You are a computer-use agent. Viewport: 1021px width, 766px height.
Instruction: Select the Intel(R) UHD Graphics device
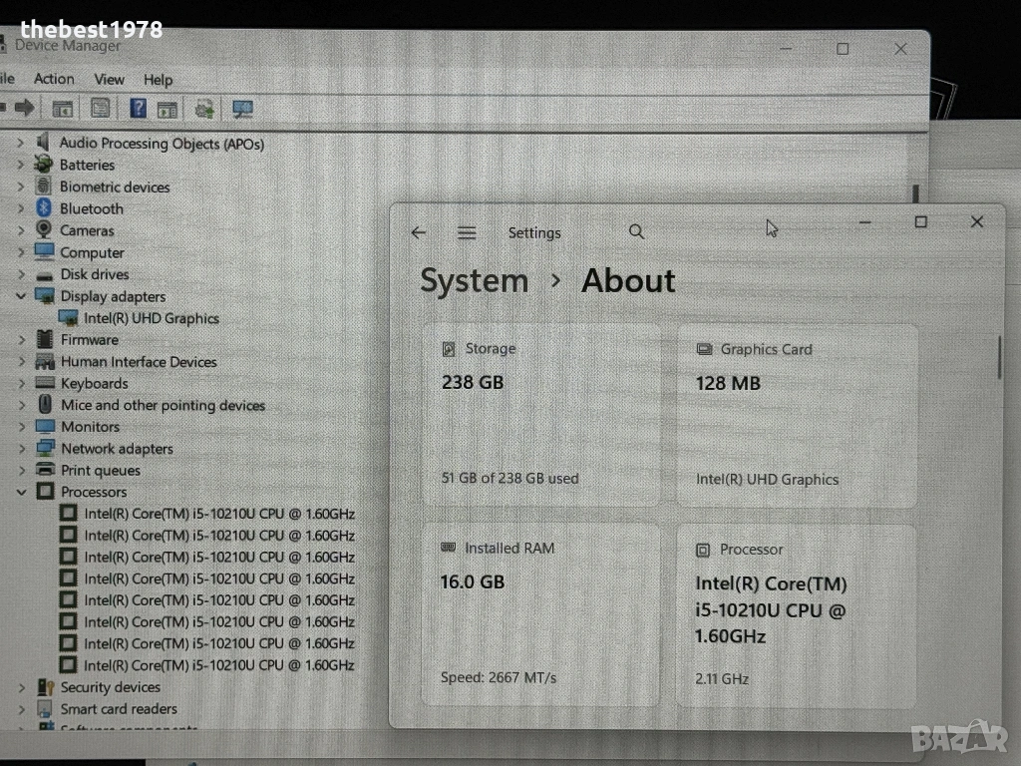[x=151, y=318]
